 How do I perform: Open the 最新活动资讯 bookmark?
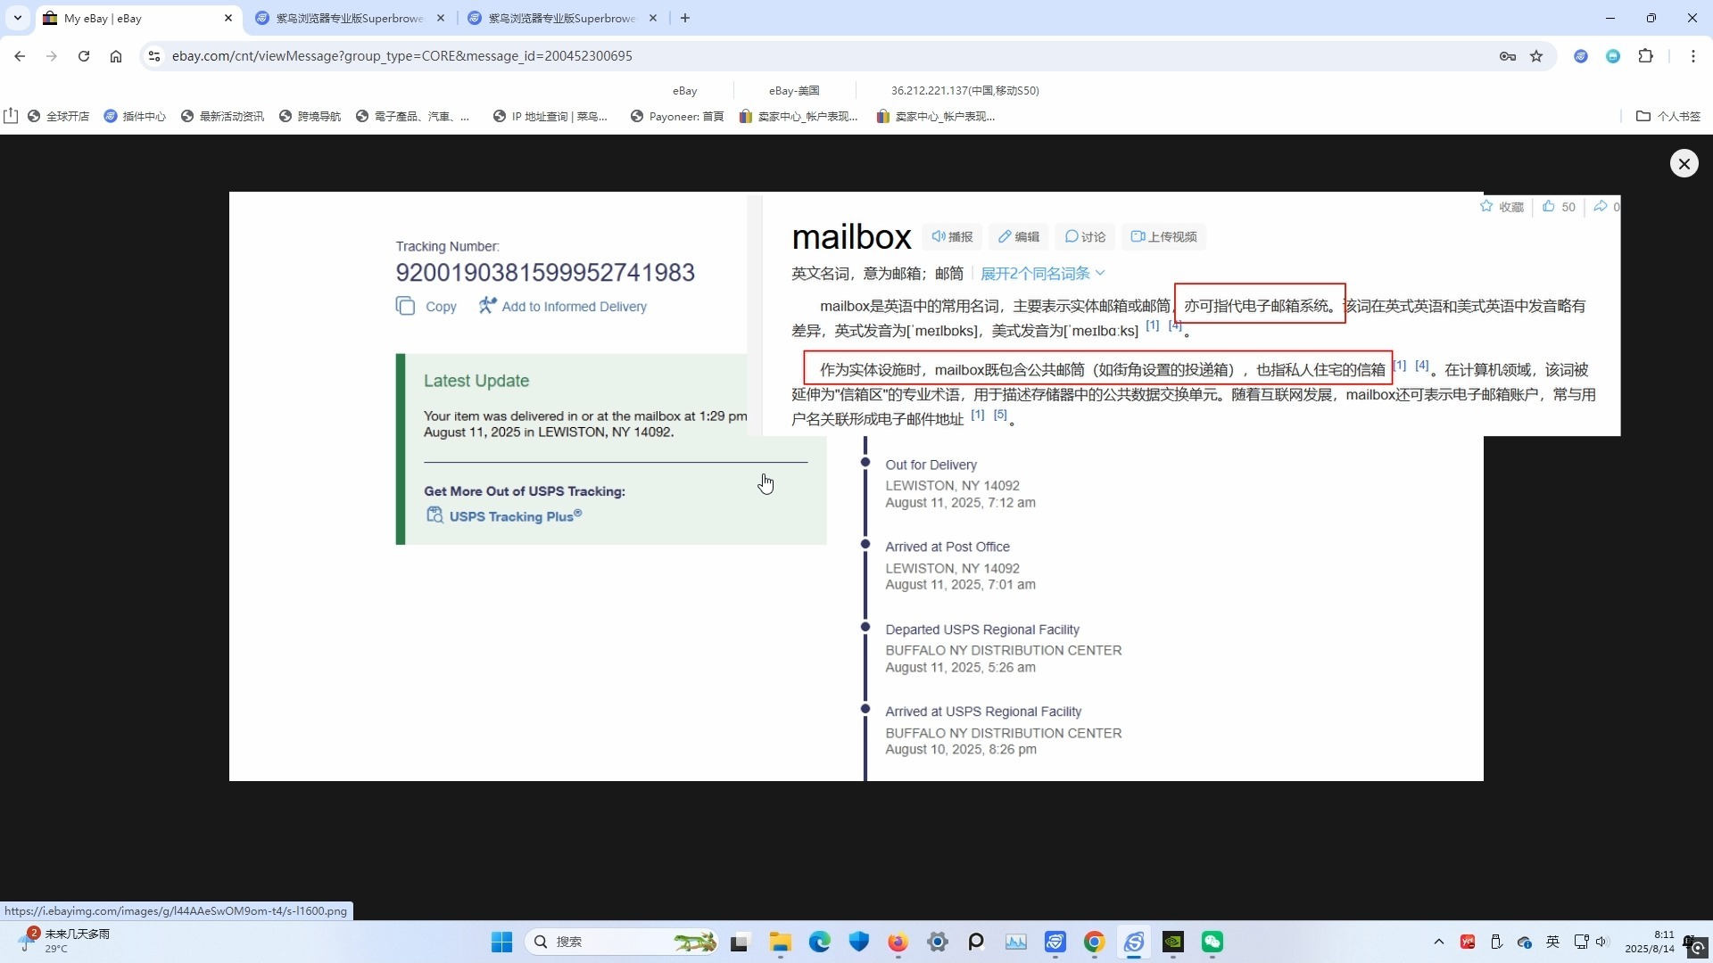(222, 116)
